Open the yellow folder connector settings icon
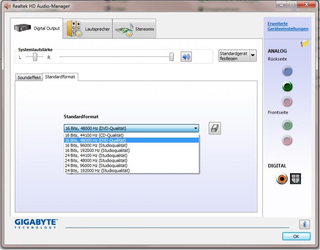This screenshot has width=320, height=250. tap(305, 43)
